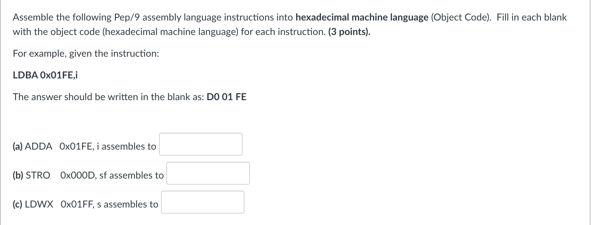Click inside the first empty object code box
605x225 pixels.
201,144
